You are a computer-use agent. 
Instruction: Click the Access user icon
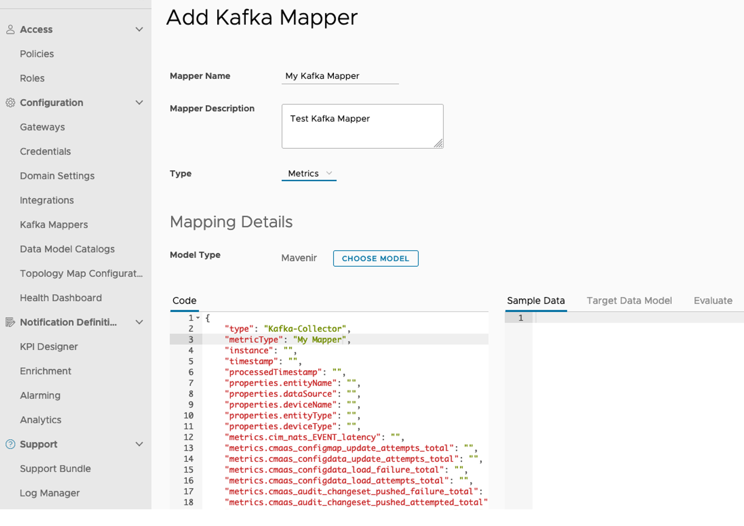pyautogui.click(x=10, y=30)
